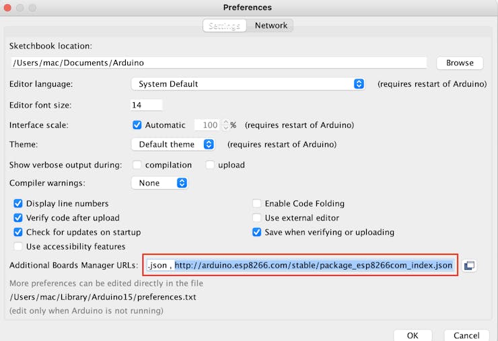Open the Editor language dropdown
Image resolution: width=498 pixels, height=341 pixels.
pyautogui.click(x=248, y=84)
